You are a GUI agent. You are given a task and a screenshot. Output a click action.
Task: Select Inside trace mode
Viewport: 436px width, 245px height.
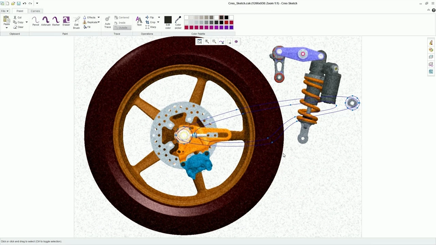[x=120, y=22]
